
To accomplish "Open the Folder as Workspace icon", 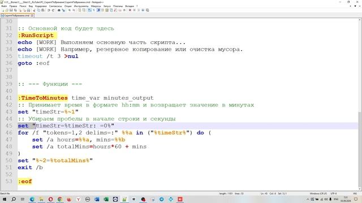I will coord(120,10).
